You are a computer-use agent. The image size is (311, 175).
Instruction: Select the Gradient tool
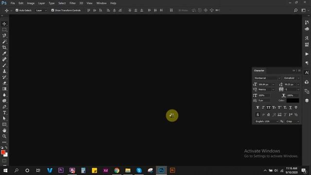pyautogui.click(x=4, y=89)
